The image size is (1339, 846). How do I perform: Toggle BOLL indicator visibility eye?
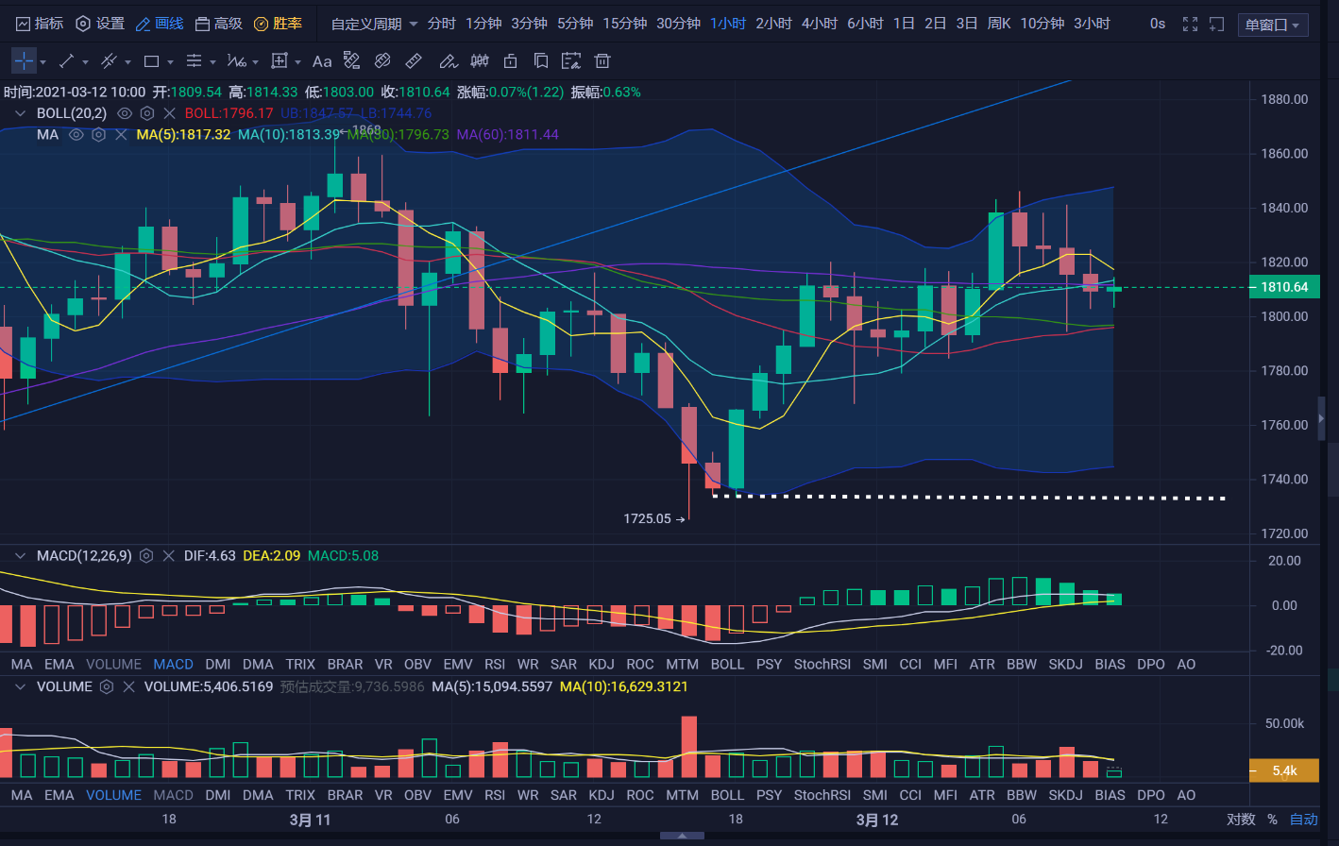(x=125, y=113)
